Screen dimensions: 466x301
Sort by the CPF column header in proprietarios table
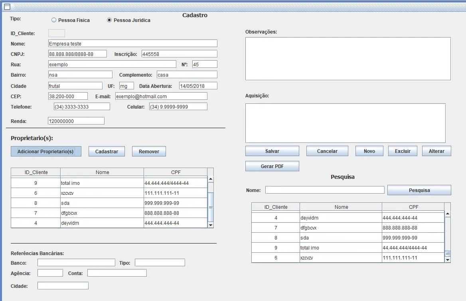click(x=176, y=172)
